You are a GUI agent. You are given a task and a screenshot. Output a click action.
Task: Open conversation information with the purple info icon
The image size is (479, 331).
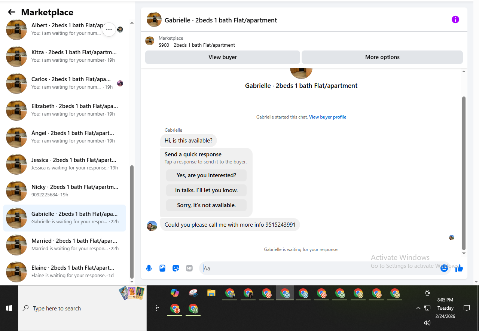pos(455,19)
